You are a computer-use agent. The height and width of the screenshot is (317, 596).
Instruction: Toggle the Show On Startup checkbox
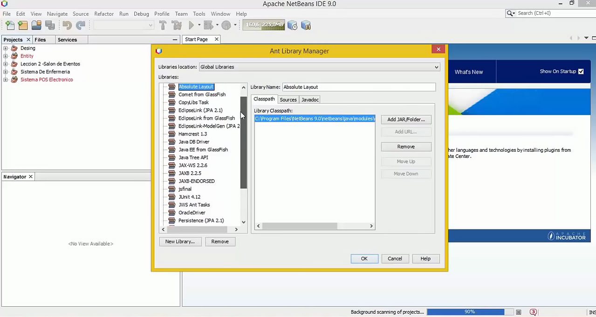(x=581, y=71)
